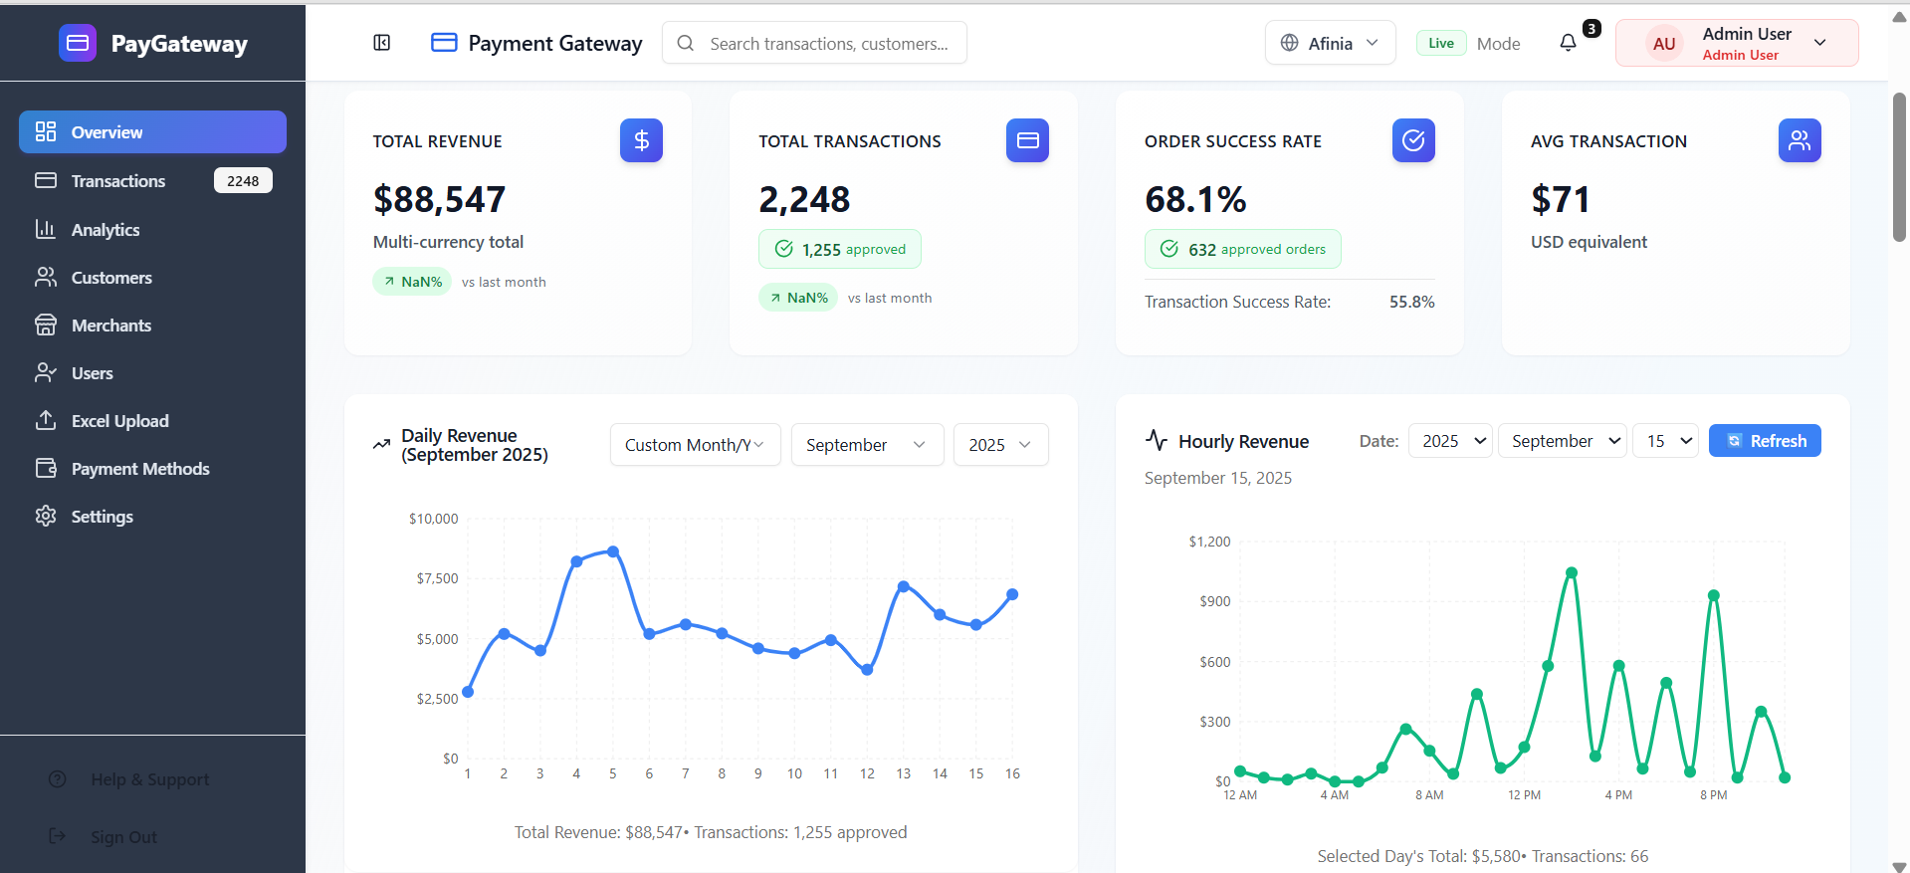
Task: Click the Overview grid icon in sidebar
Action: click(x=46, y=131)
